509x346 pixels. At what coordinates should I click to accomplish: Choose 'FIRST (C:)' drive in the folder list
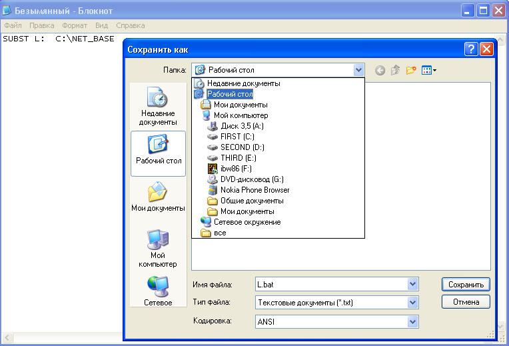[237, 137]
